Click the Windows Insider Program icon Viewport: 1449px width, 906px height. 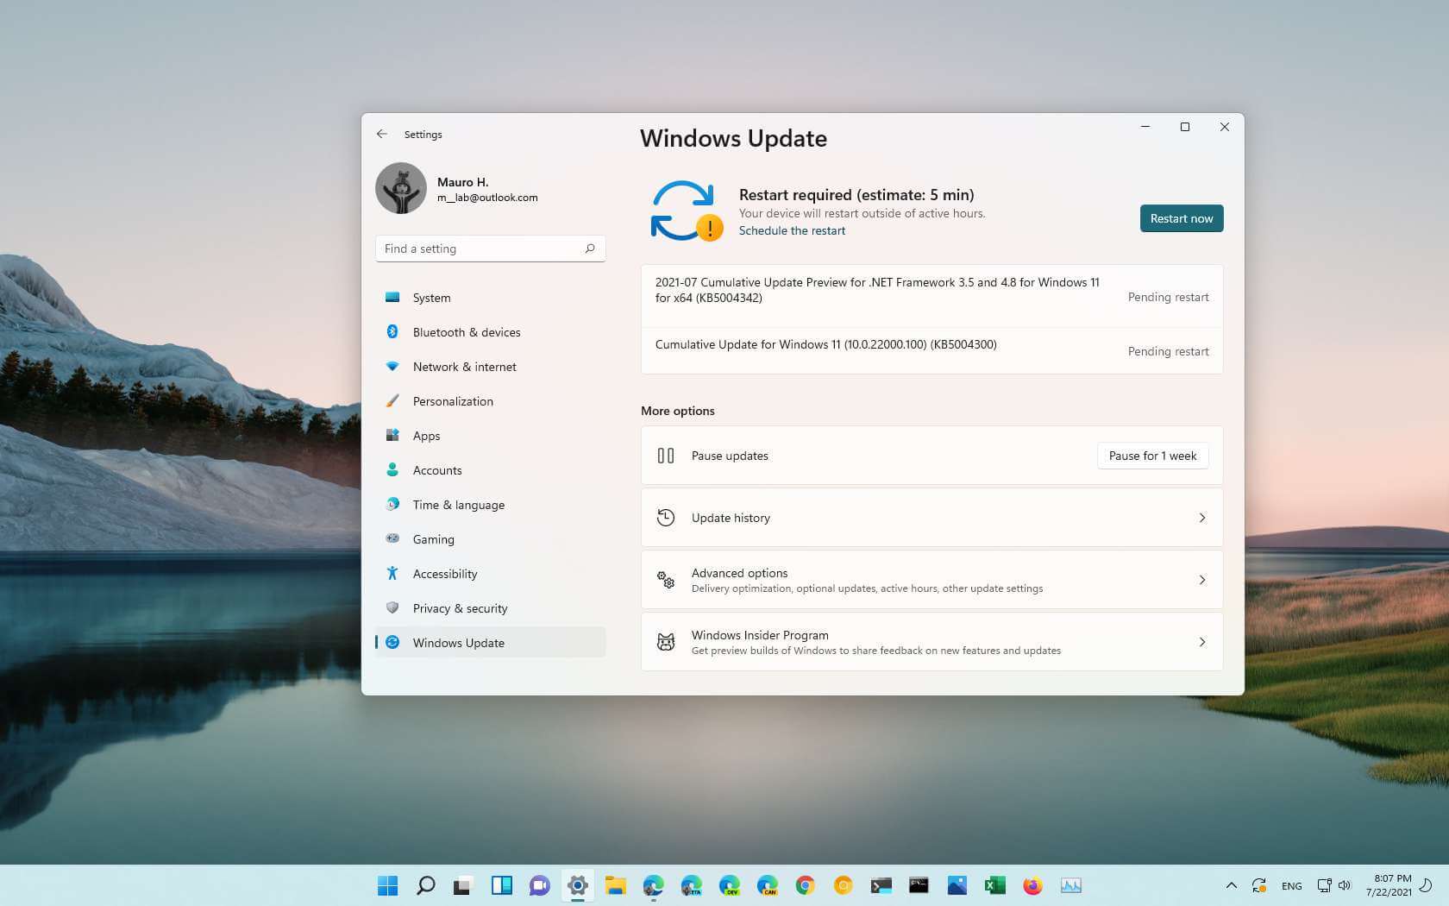[x=666, y=641]
